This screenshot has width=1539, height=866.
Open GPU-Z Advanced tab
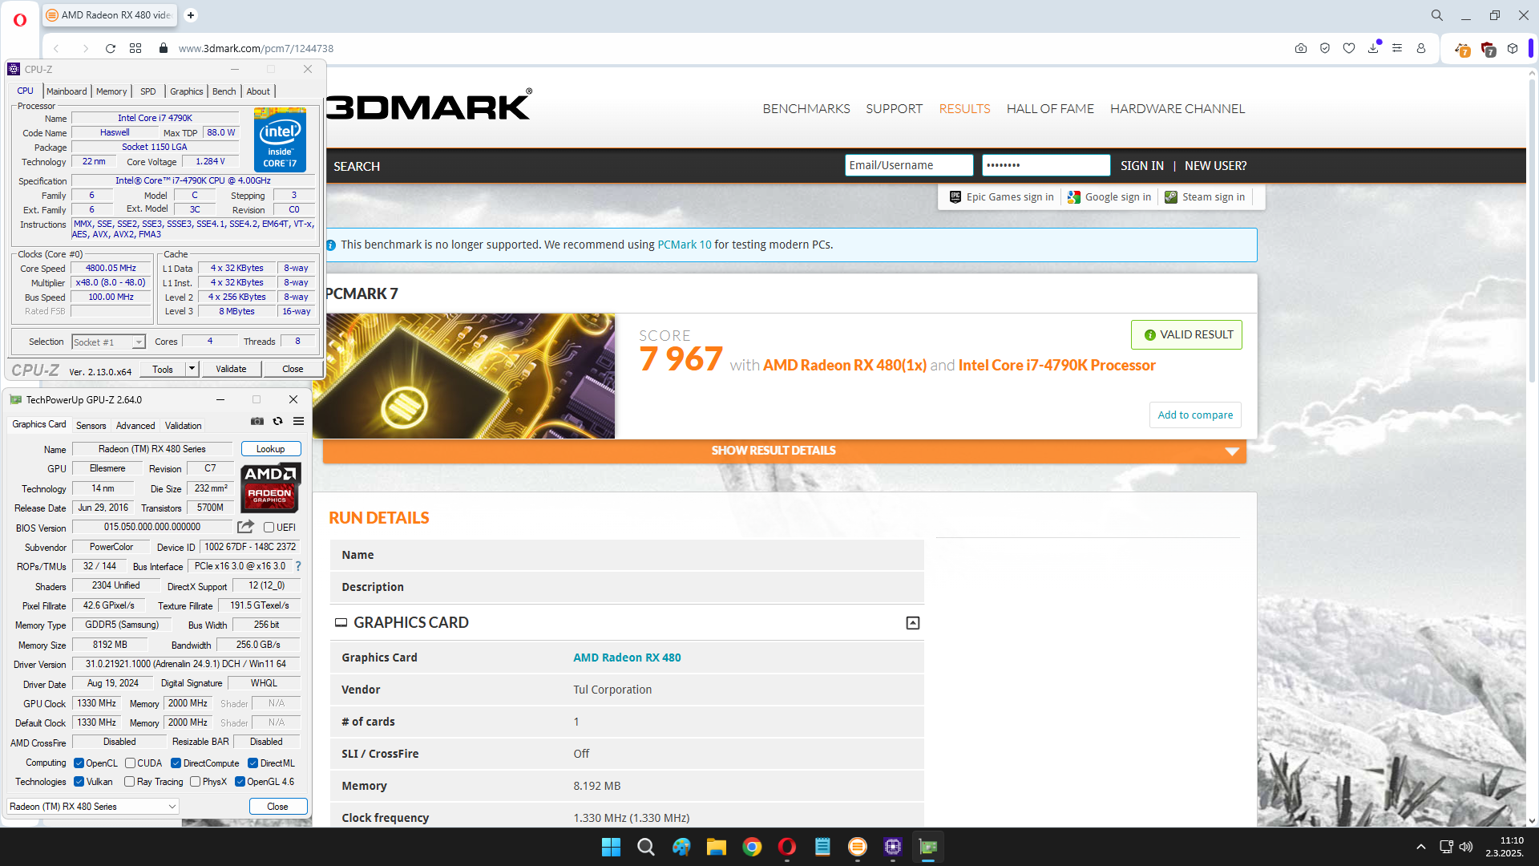click(135, 426)
